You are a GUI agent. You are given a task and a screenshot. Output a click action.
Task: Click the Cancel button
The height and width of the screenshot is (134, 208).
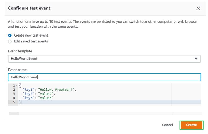(x=167, y=125)
